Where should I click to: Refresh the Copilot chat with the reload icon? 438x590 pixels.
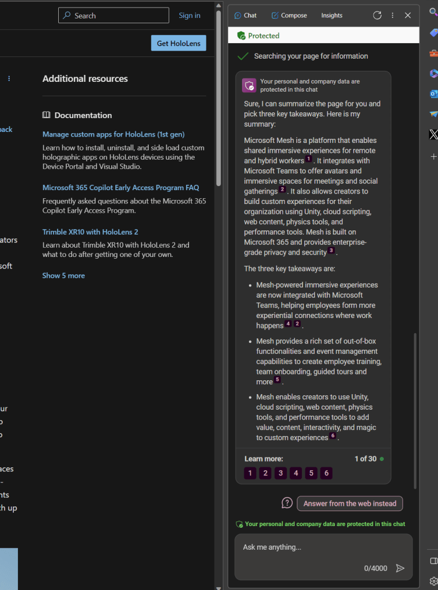click(377, 16)
